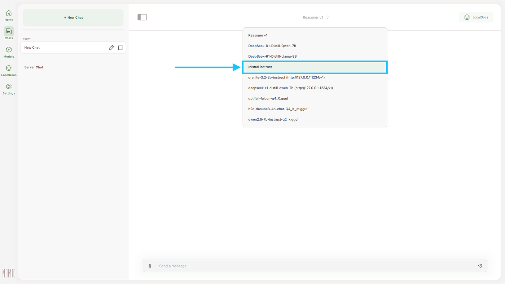The width and height of the screenshot is (505, 284).
Task: Open the LocalDocs panel button at top right
Action: pyautogui.click(x=476, y=17)
